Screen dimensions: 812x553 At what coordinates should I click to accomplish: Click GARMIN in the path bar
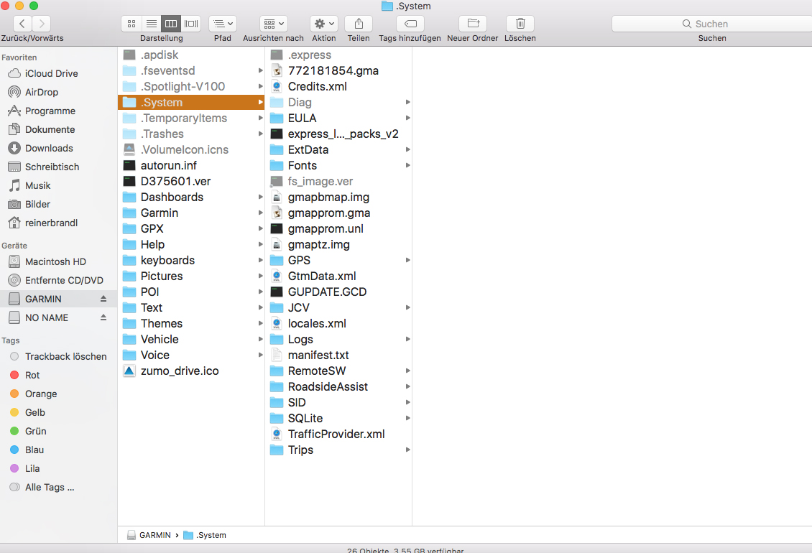[x=149, y=535]
